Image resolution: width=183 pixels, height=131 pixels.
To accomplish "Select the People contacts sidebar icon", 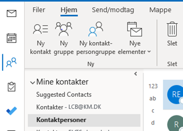I will [x=11, y=62].
